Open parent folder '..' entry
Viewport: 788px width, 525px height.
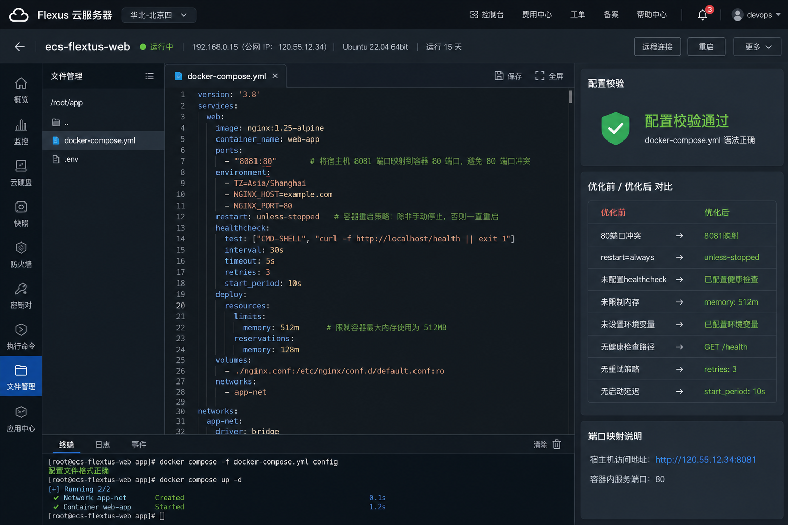tap(103, 122)
